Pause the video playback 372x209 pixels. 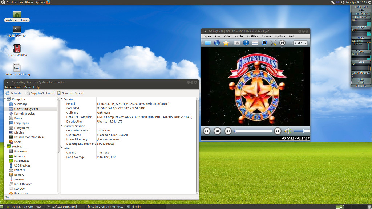tap(206, 131)
